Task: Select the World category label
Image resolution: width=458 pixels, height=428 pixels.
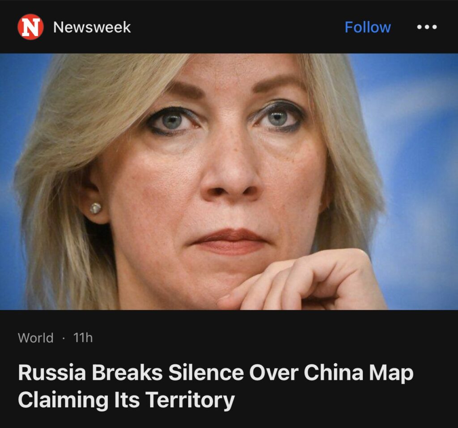Action: (x=36, y=338)
